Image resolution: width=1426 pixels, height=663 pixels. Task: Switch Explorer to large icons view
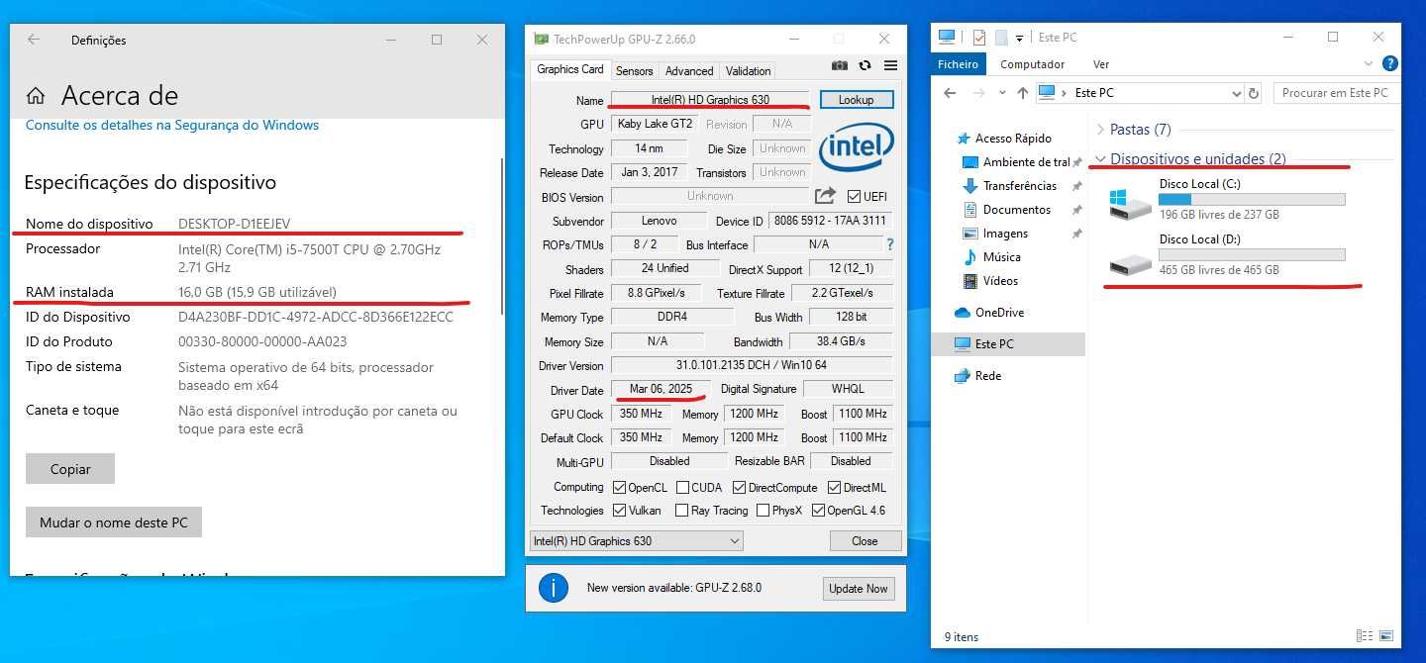click(x=1386, y=636)
